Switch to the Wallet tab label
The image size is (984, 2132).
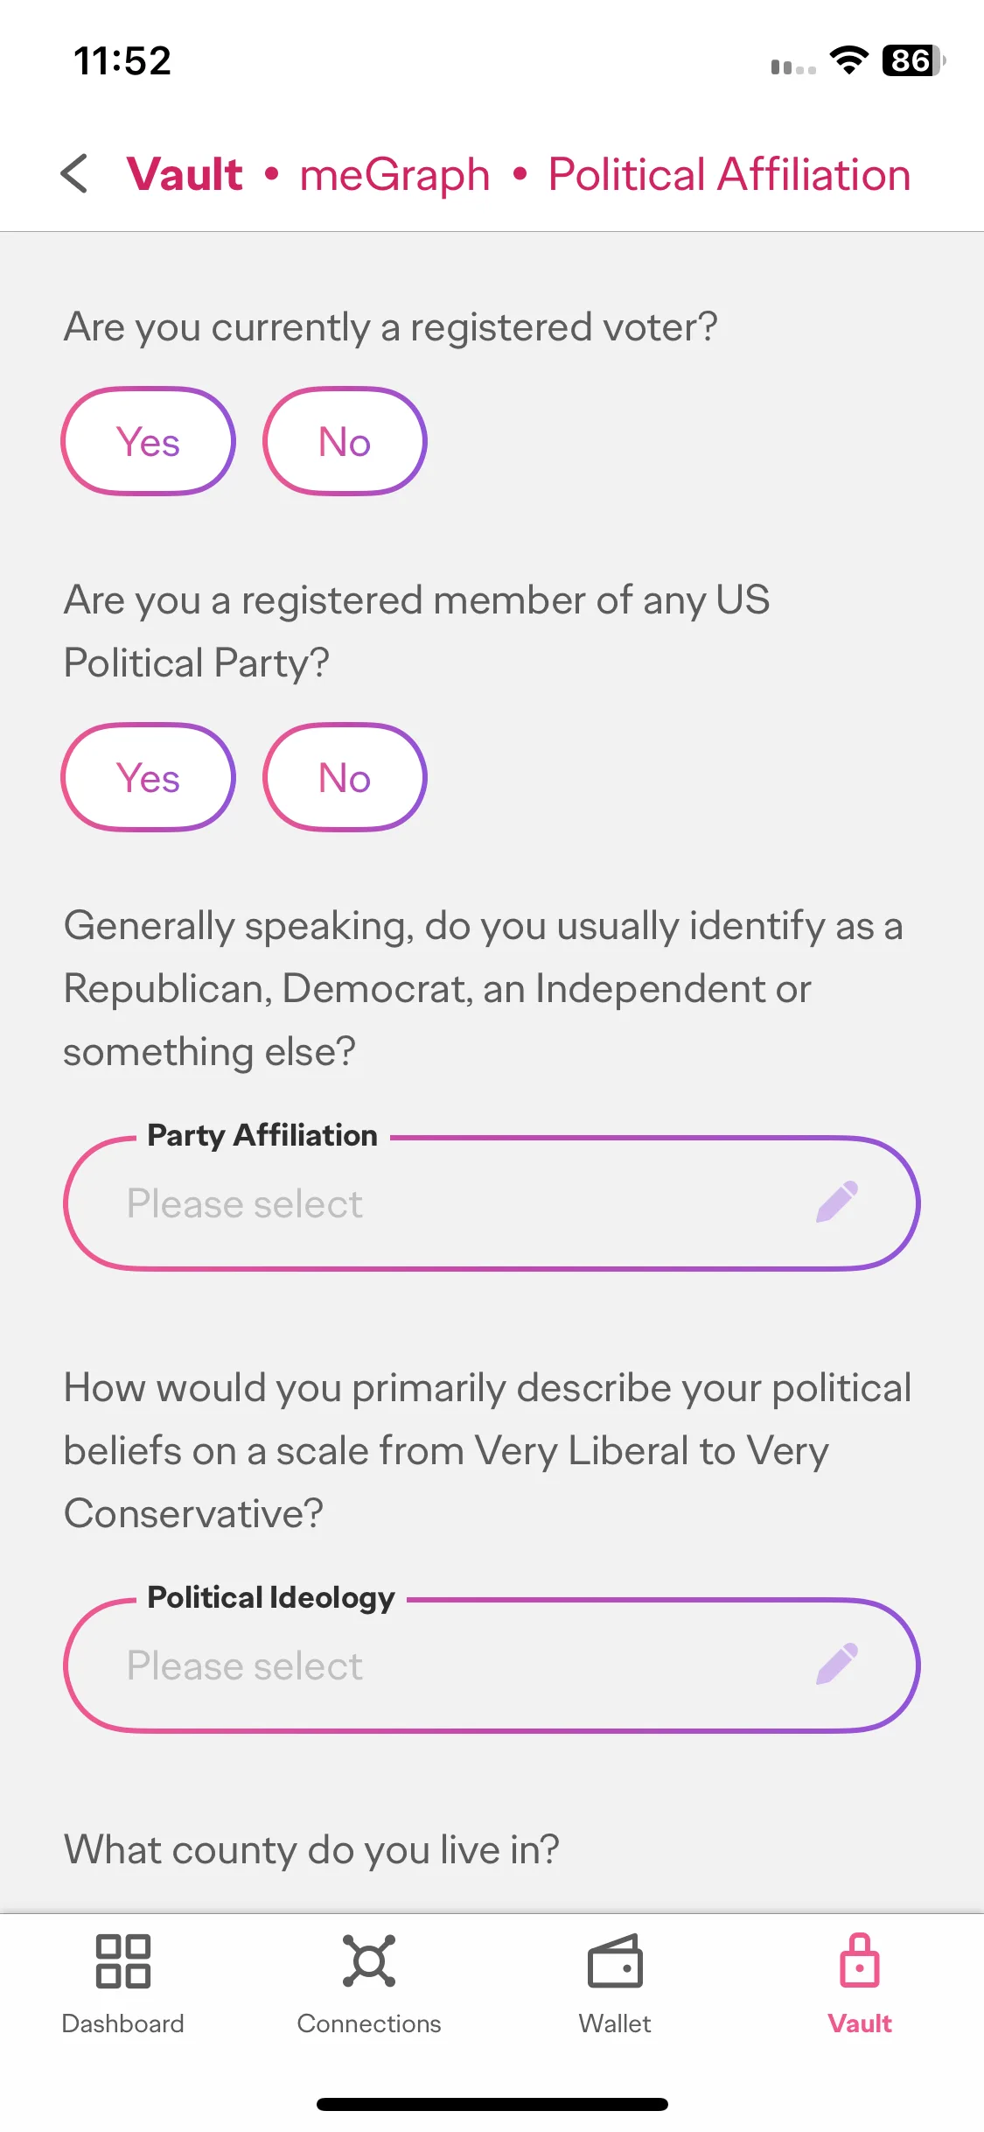coord(615,2023)
